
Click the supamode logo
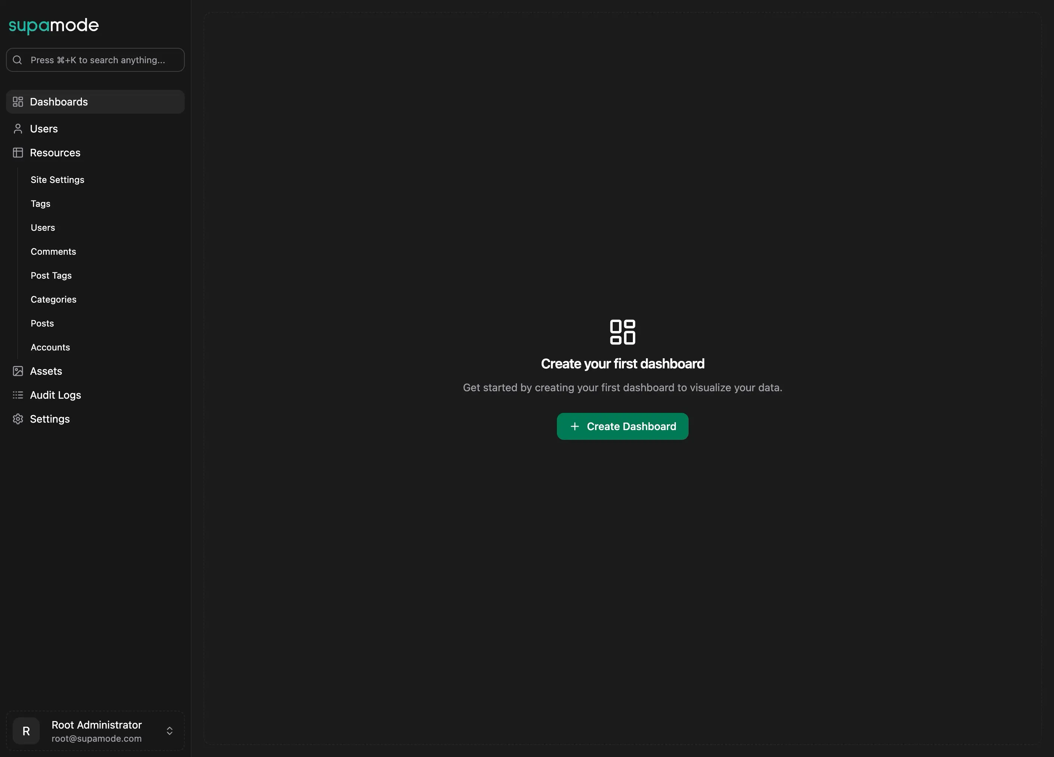click(x=53, y=25)
